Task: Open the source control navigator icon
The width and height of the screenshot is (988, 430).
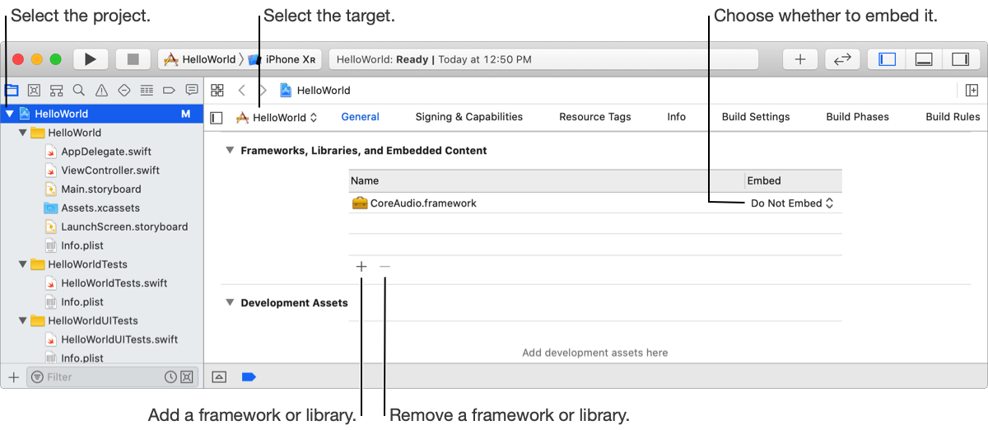Action: pos(34,91)
